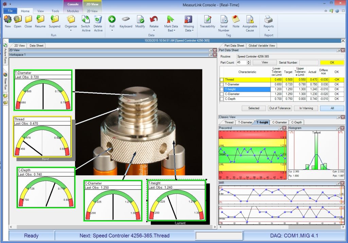Click the Part Count spinner arrows
The height and width of the screenshot is (243, 348).
coord(248,63)
